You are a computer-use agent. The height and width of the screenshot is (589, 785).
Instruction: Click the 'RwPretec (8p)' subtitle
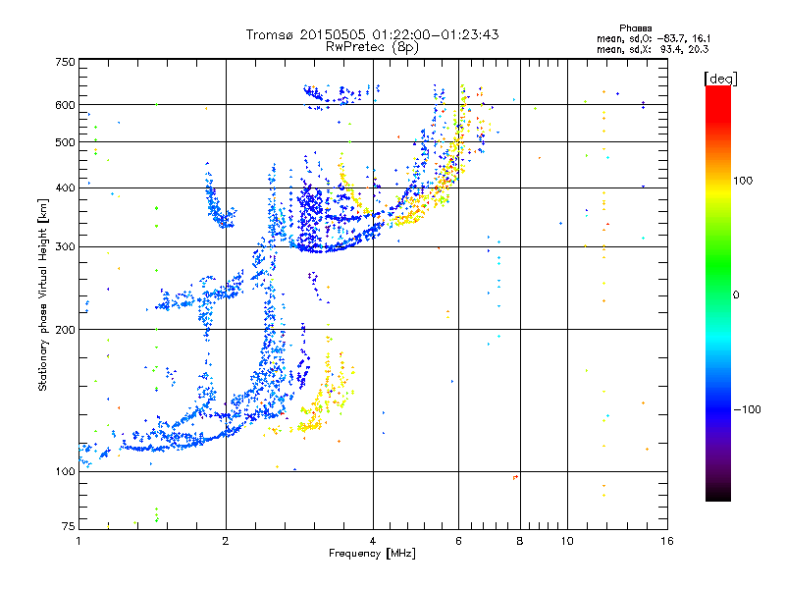372,47
